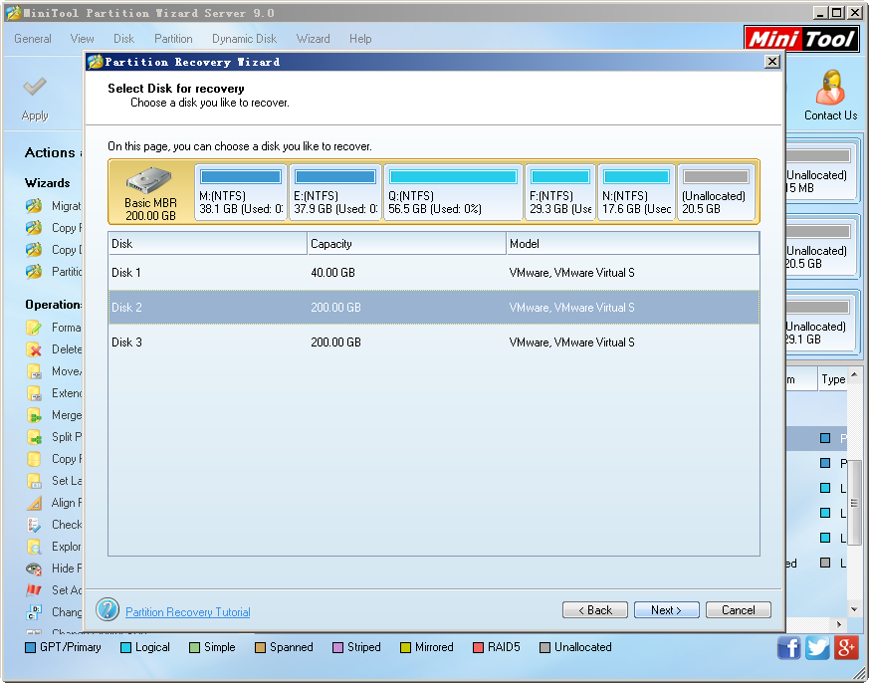The height and width of the screenshot is (683, 869).
Task: Select the N:(NTFS) 17.6 GB partition block
Action: pos(636,192)
